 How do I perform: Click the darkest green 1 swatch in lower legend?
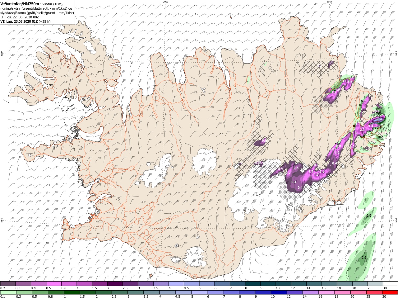pos(72,292)
